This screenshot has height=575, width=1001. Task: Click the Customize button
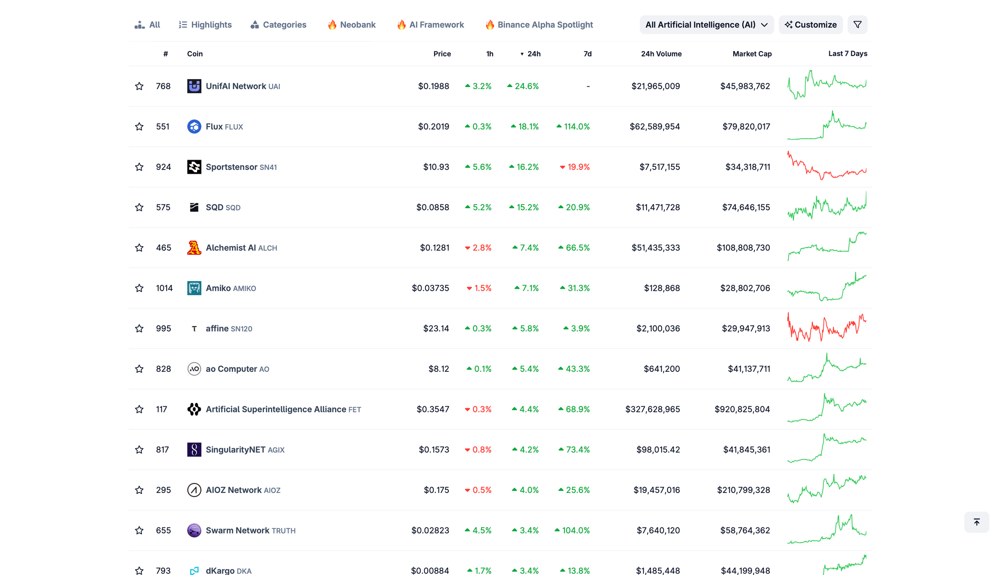pos(810,25)
